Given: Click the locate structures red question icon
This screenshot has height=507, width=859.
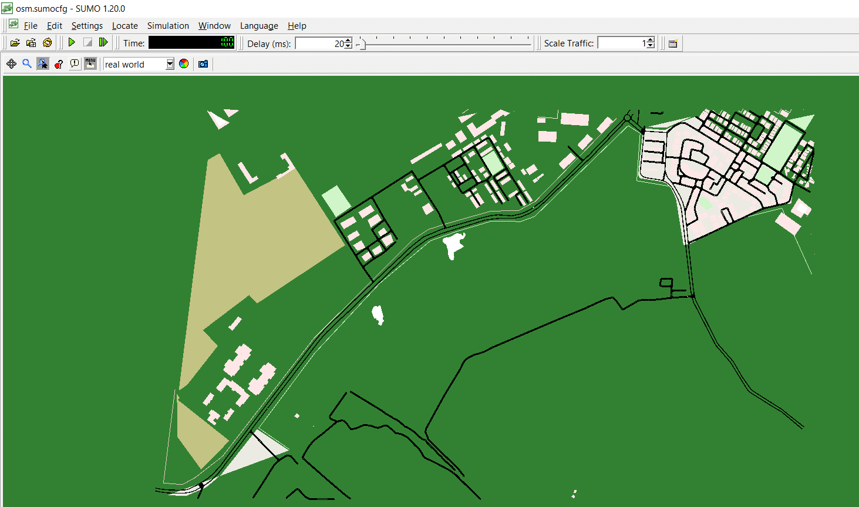Looking at the screenshot, I should click(x=59, y=64).
